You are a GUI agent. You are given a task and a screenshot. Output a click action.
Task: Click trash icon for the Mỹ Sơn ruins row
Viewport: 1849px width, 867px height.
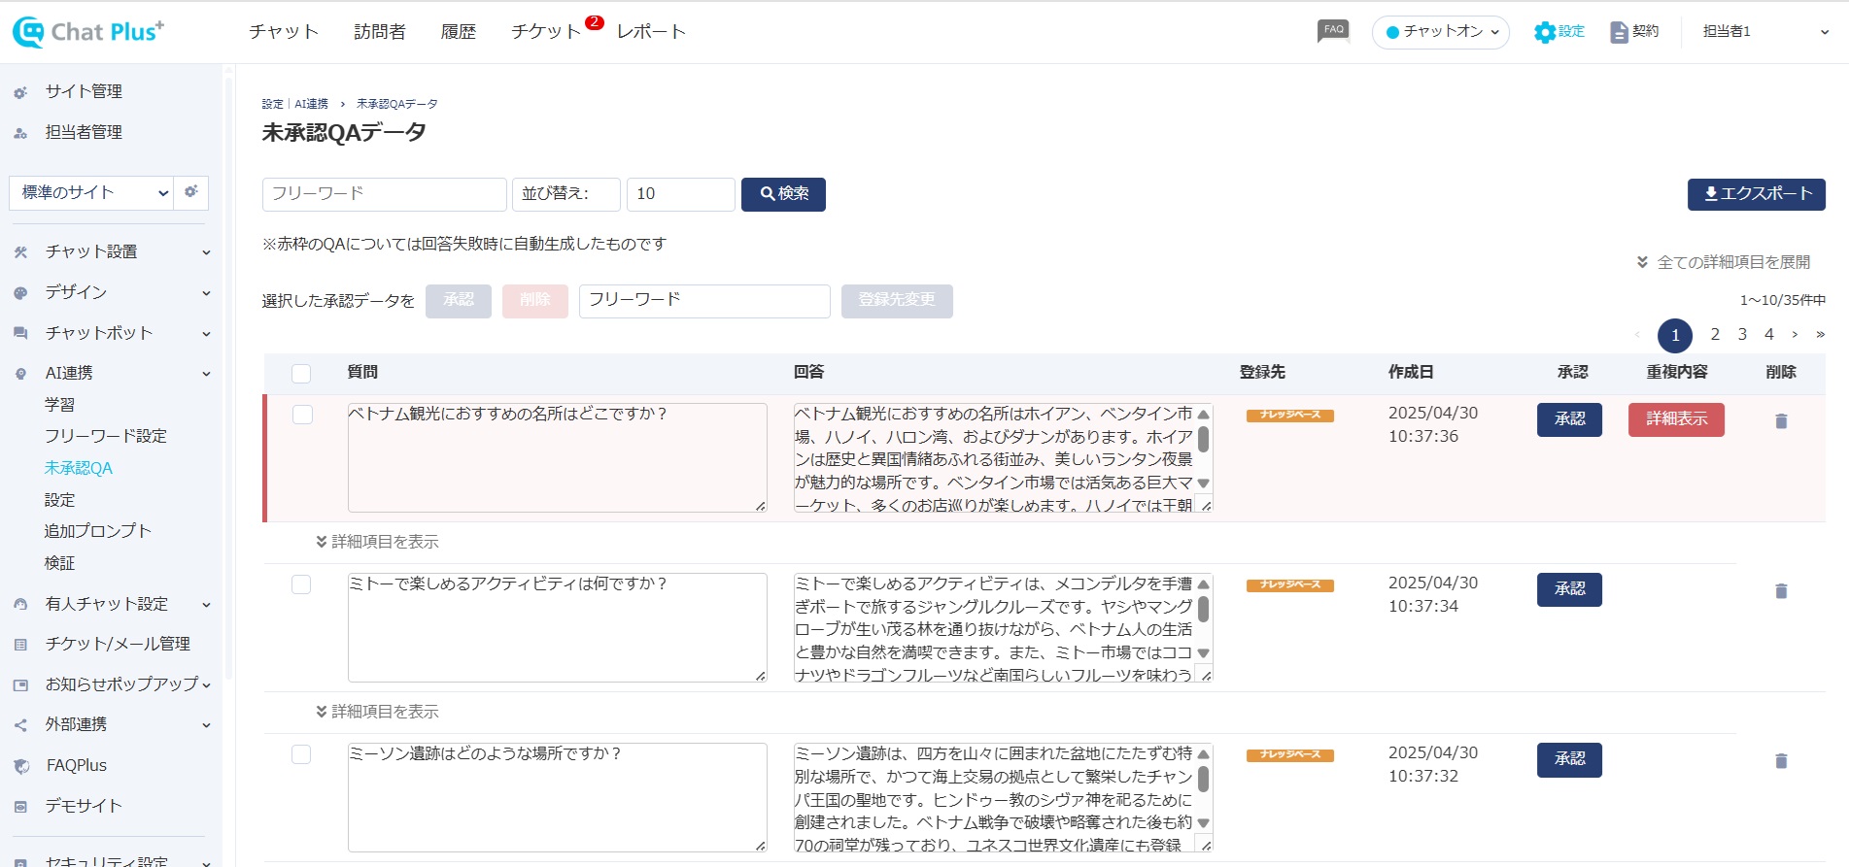point(1781,761)
